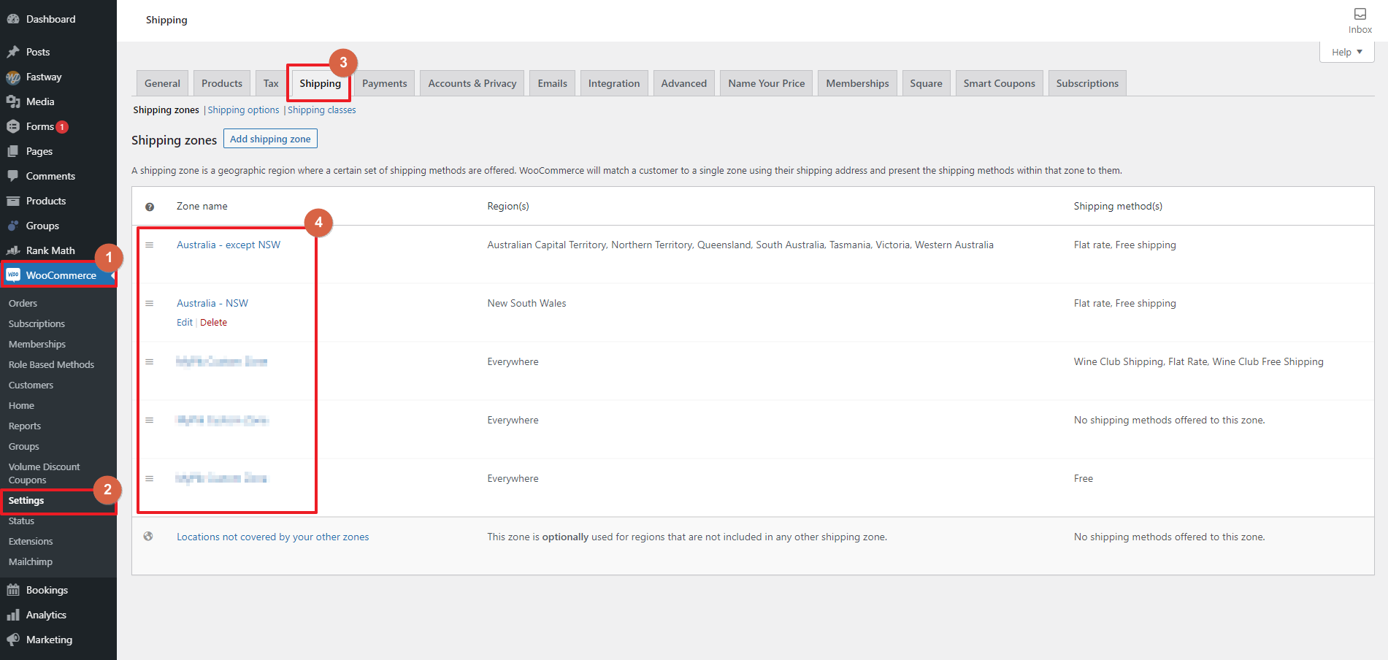
Task: Click the Pages icon in sidebar
Action: click(13, 151)
